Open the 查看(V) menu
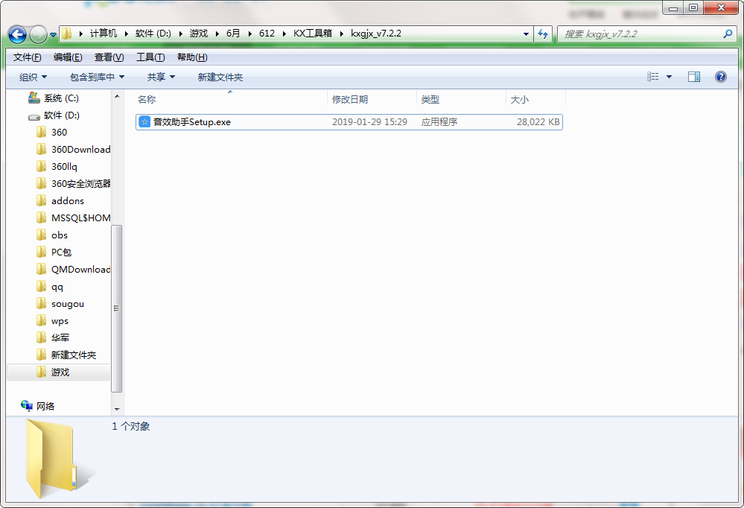744x508 pixels. click(x=109, y=57)
